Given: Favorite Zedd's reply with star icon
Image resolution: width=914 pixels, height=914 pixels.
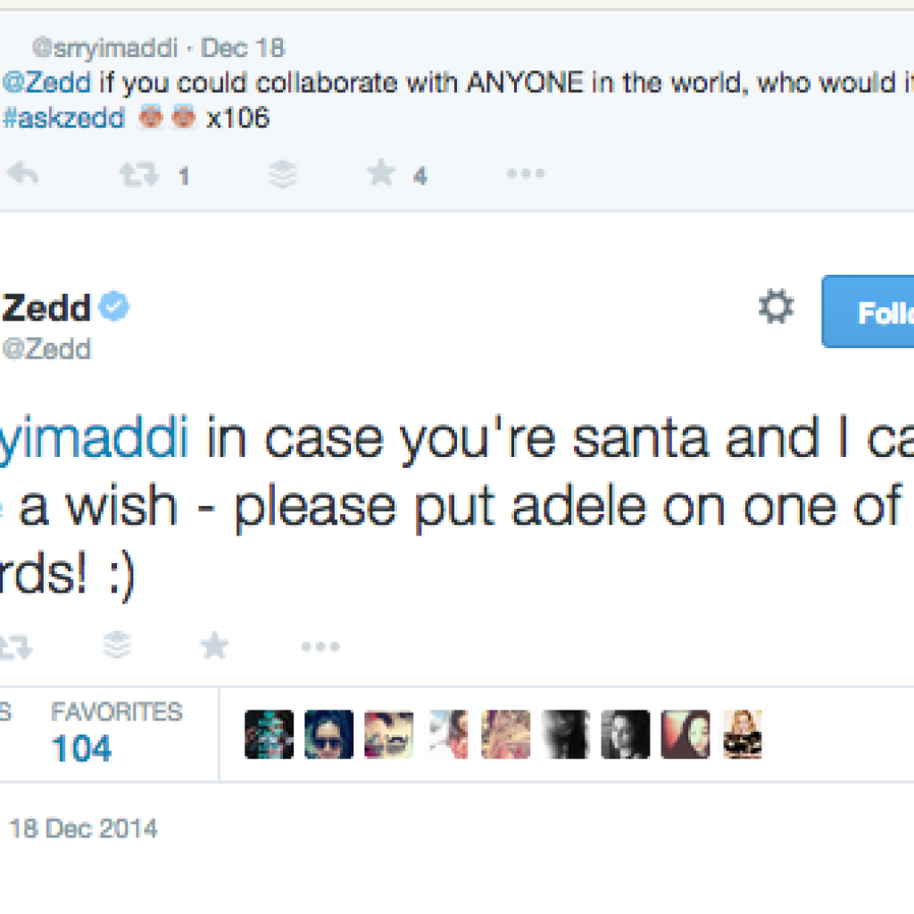Looking at the screenshot, I should point(214,645).
